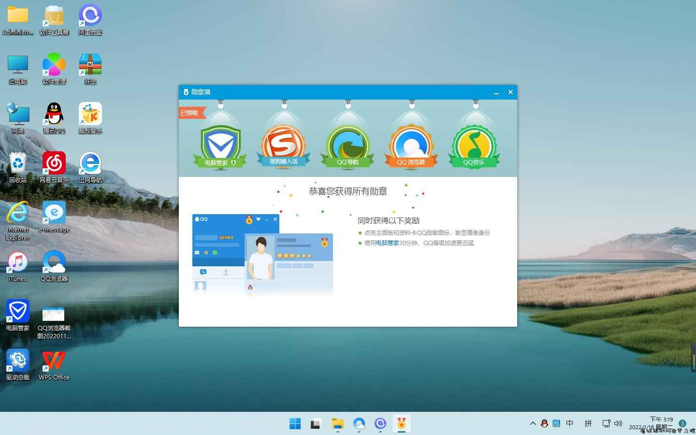Launch QQ浏览器 from desktop
The height and width of the screenshot is (435, 696).
[54, 266]
